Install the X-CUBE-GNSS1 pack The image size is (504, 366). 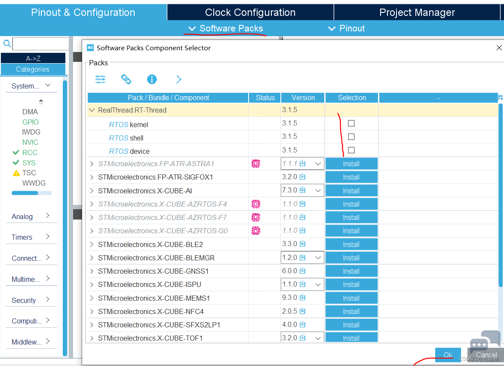(x=351, y=271)
